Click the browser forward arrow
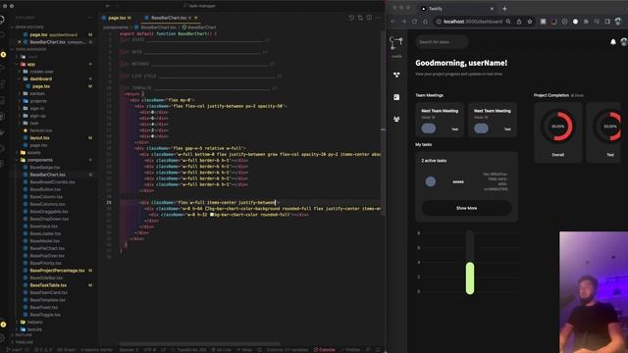Screen dimensions: 628x353 pyautogui.click(x=403, y=22)
